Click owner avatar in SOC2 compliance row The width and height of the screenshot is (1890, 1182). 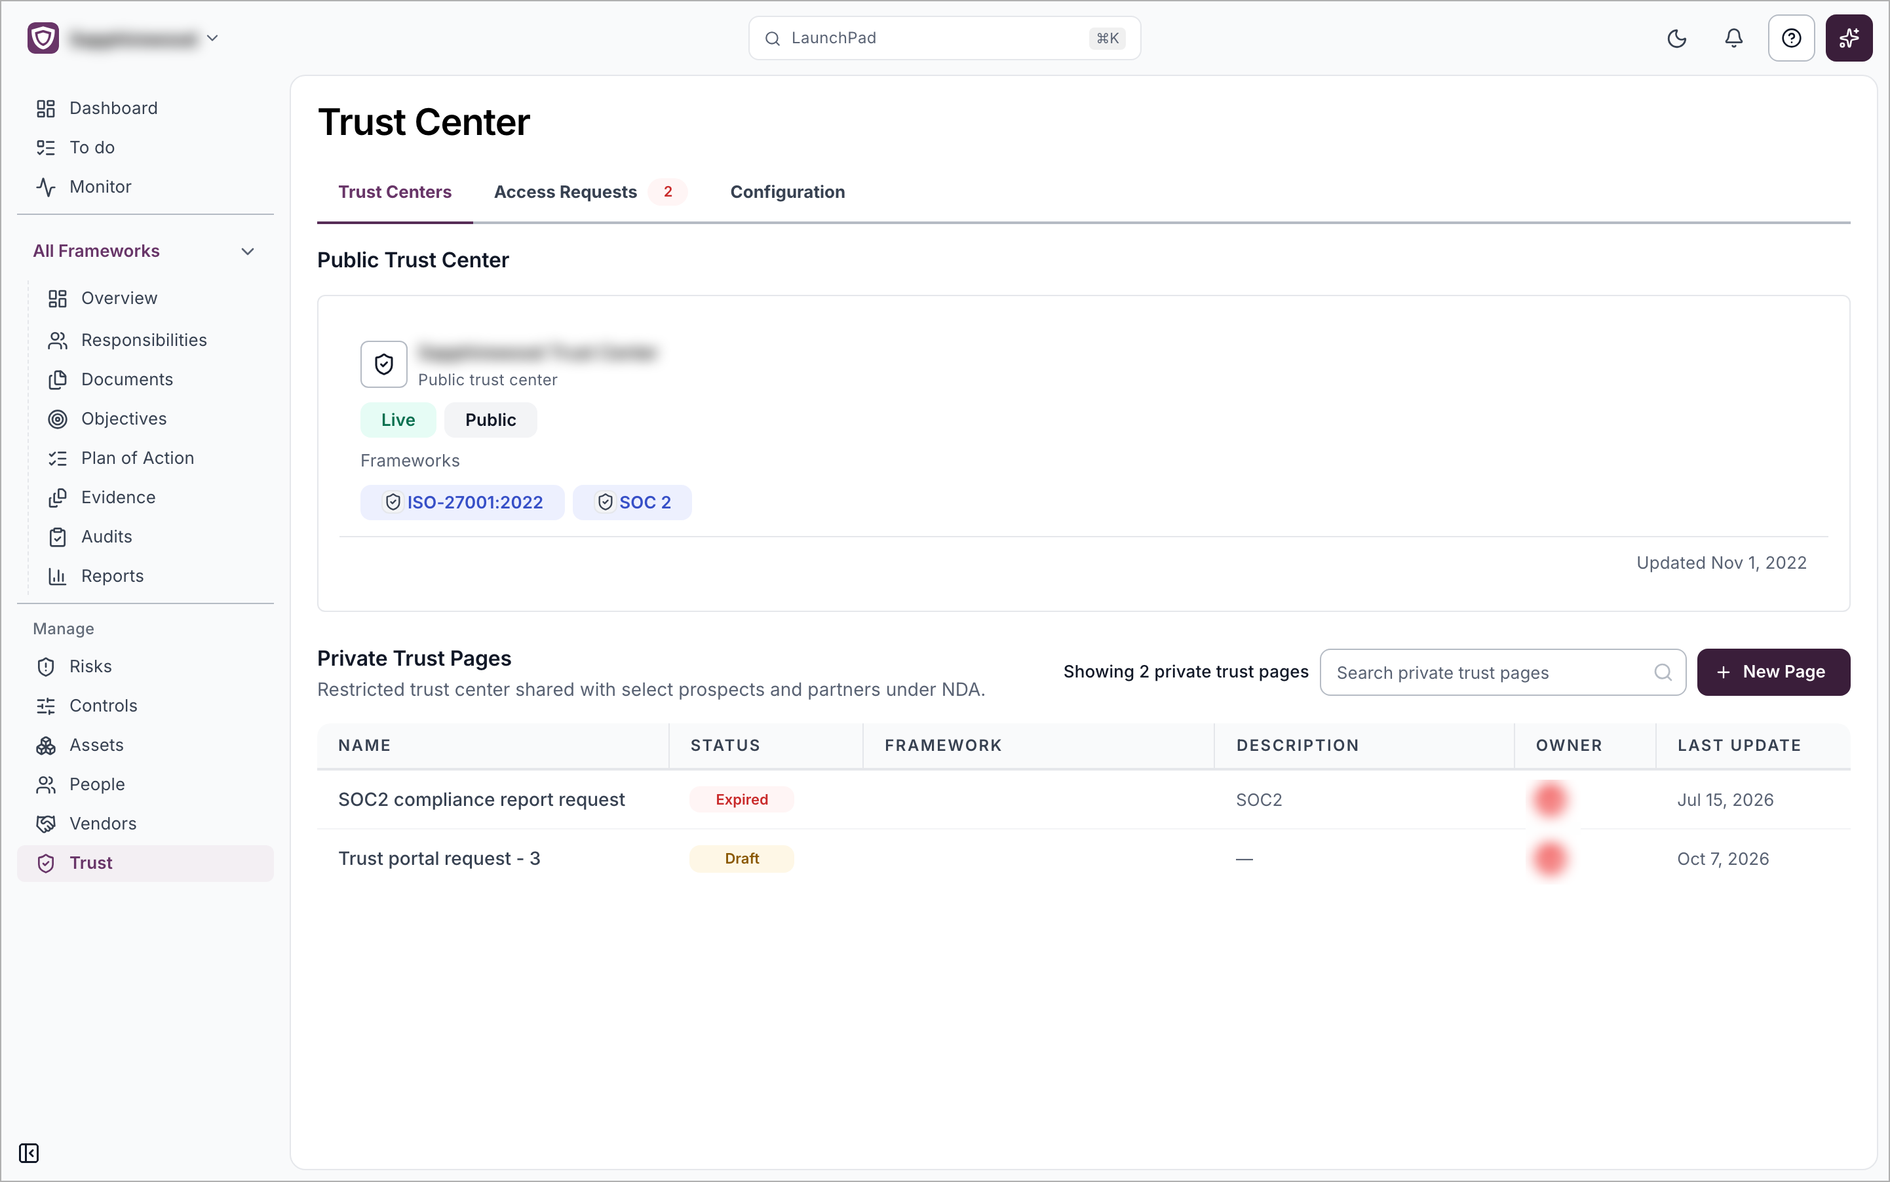coord(1549,800)
